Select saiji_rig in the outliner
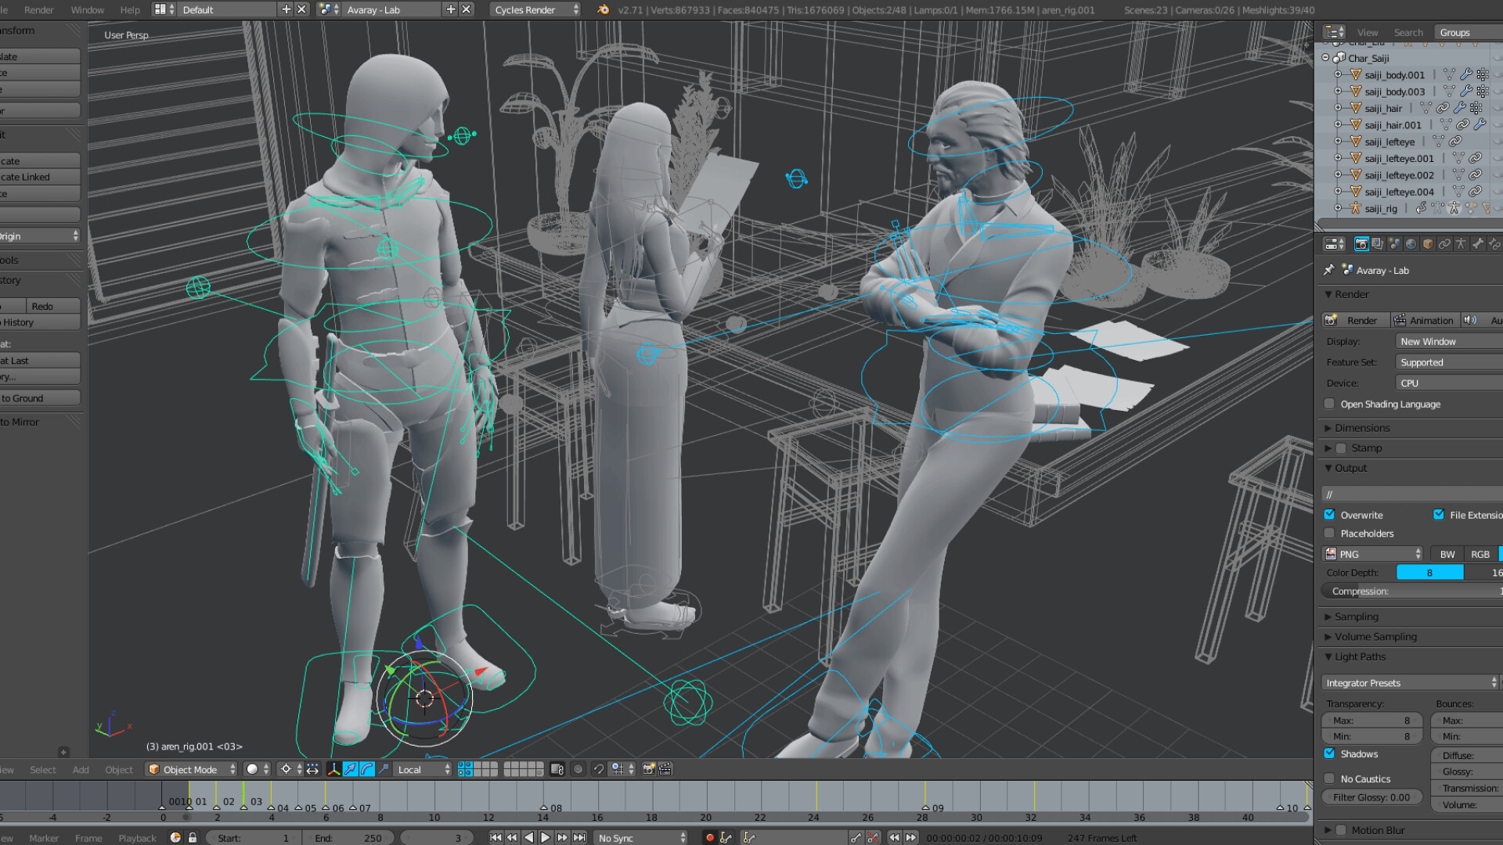 click(x=1381, y=208)
